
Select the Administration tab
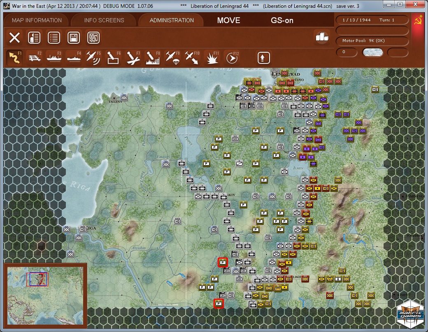click(x=172, y=20)
